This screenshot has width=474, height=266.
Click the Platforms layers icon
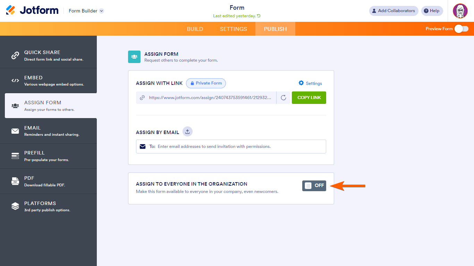[x=15, y=206]
